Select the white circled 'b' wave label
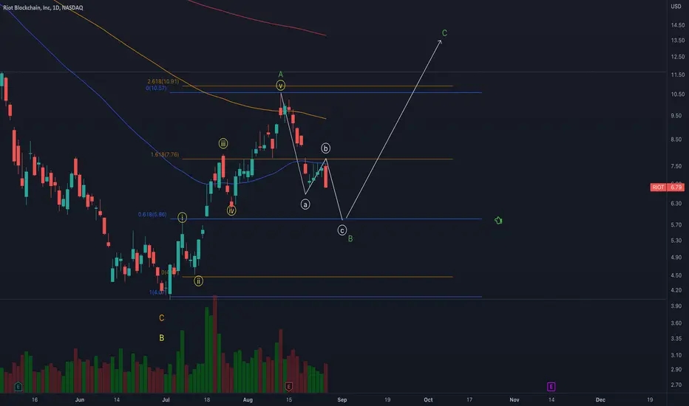This screenshot has width=689, height=406. pos(325,148)
